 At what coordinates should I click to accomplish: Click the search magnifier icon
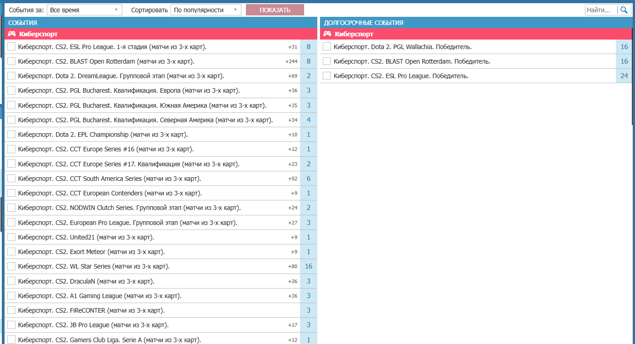pyautogui.click(x=624, y=10)
